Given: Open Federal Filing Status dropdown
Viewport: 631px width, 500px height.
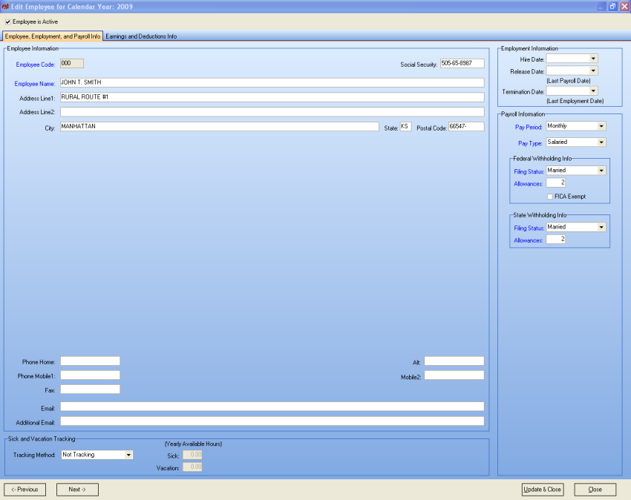Looking at the screenshot, I should [601, 171].
